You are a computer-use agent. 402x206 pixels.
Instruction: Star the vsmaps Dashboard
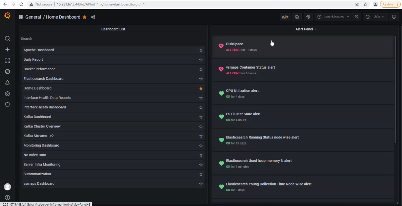coord(201,184)
